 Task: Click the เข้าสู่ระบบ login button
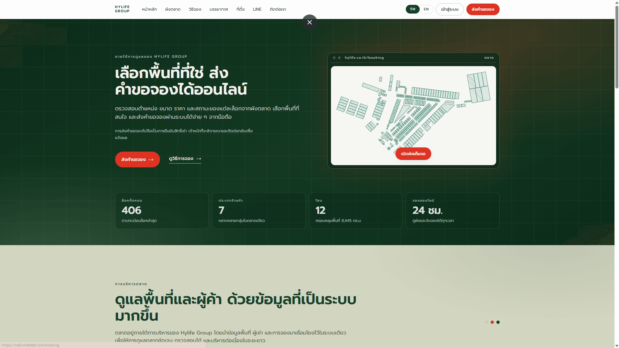[450, 9]
